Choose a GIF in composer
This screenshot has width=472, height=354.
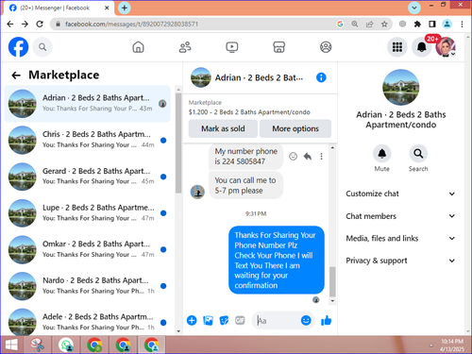coord(240,321)
